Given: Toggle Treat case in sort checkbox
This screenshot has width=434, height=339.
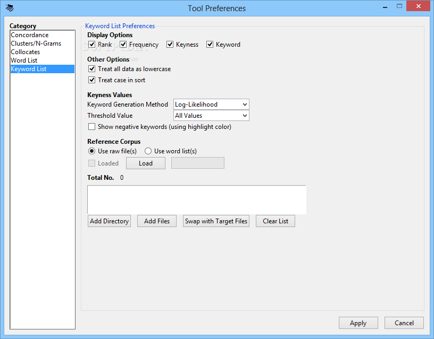Looking at the screenshot, I should [91, 80].
